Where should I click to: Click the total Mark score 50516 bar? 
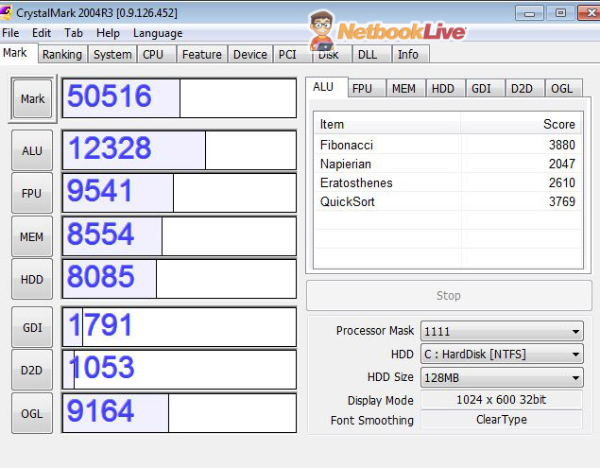pos(180,98)
